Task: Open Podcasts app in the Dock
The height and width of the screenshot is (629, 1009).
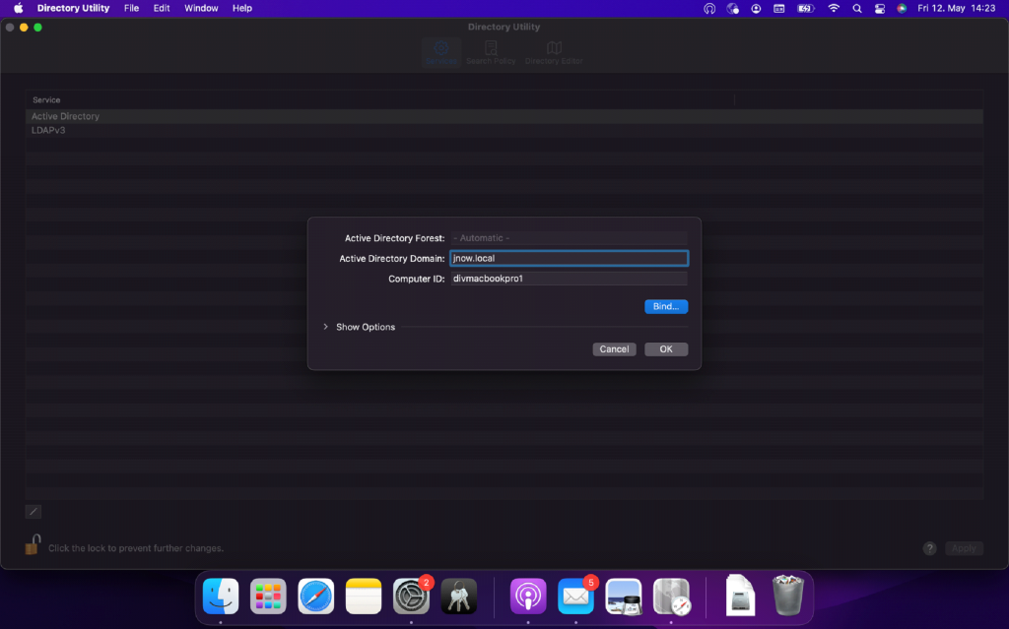Action: click(x=528, y=596)
